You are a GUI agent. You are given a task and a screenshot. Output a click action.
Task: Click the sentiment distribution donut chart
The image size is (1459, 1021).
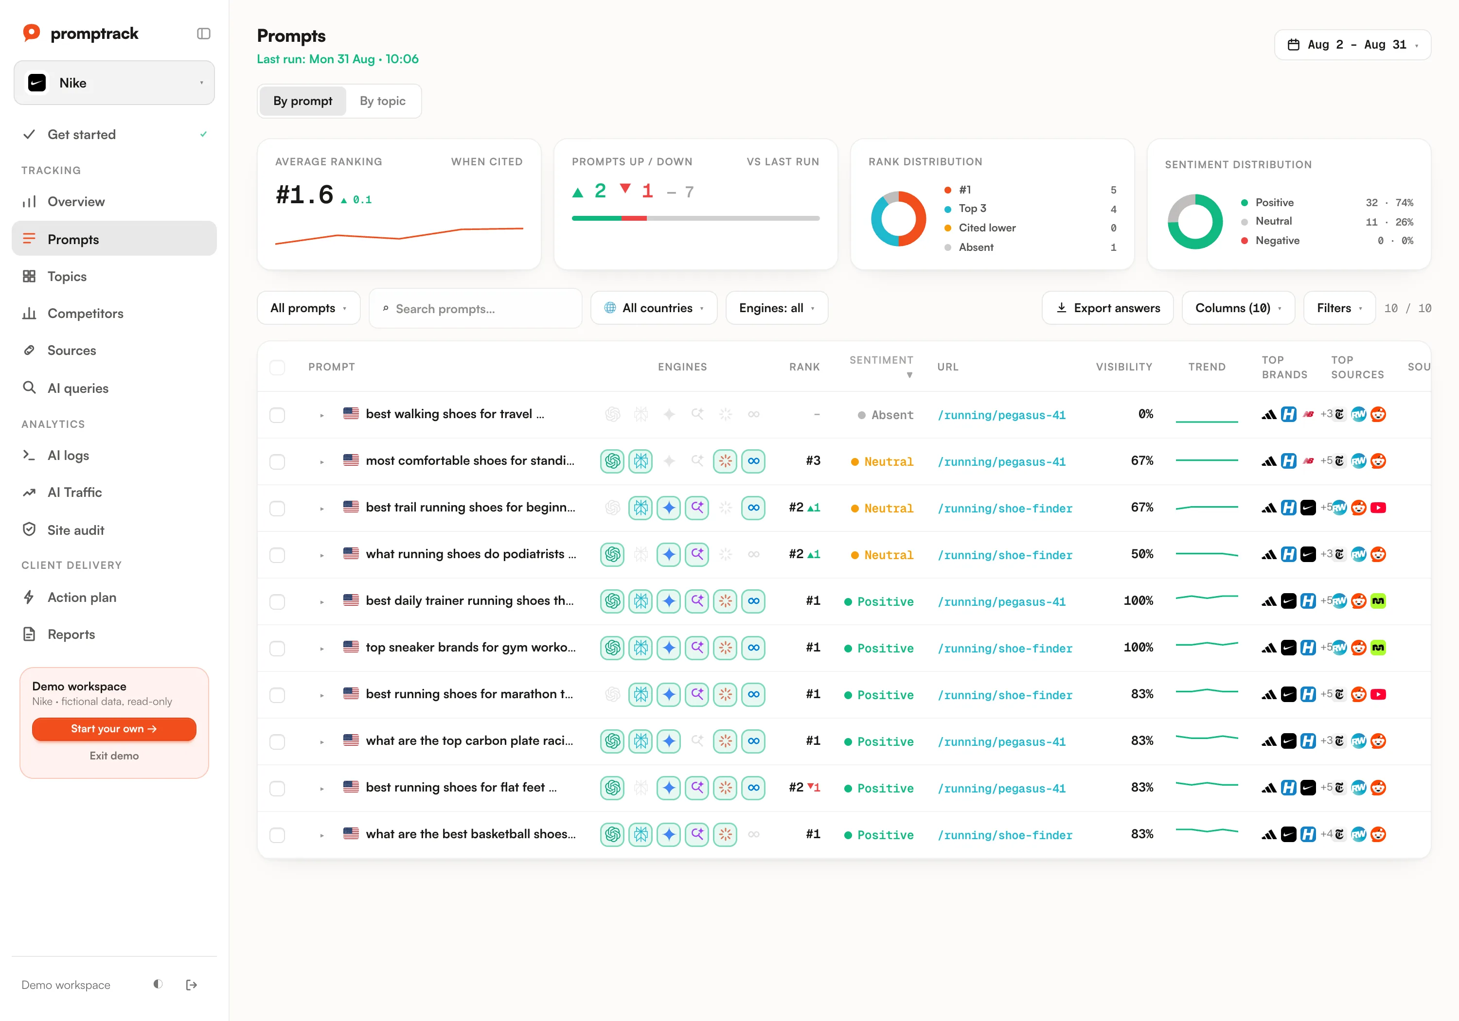click(1194, 221)
